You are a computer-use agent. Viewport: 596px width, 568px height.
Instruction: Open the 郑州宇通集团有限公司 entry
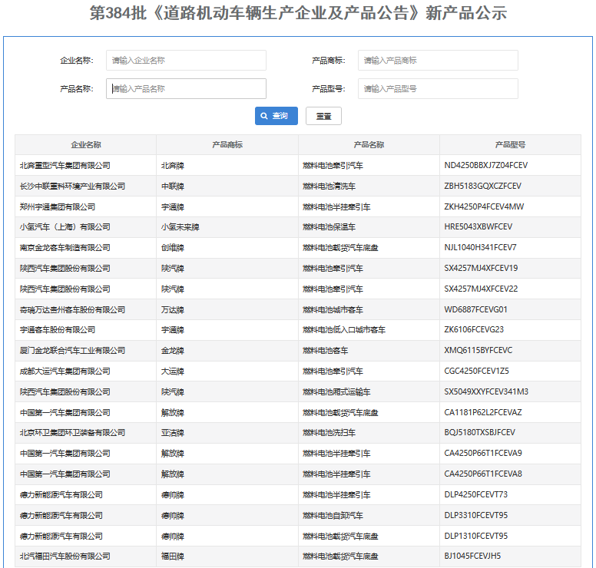pos(58,206)
